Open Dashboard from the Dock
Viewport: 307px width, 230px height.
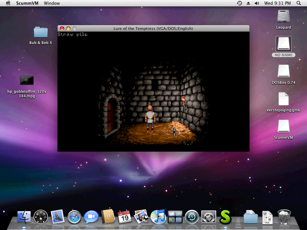pyautogui.click(x=41, y=217)
